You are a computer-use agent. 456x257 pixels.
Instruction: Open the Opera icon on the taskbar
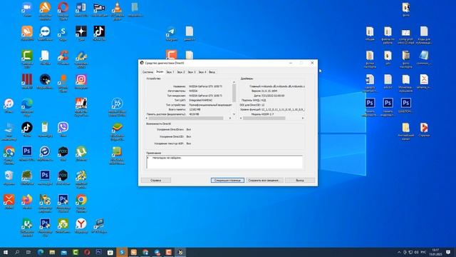click(87, 252)
